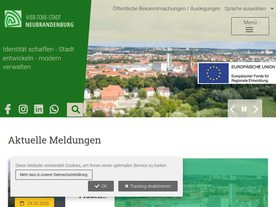Open the Instagram profile icon
This screenshot has width=276, height=207.
[23, 109]
